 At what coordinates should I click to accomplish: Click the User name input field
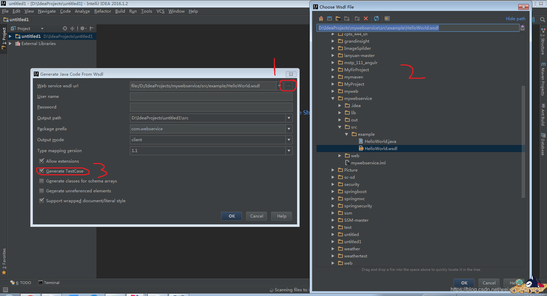pyautogui.click(x=211, y=97)
